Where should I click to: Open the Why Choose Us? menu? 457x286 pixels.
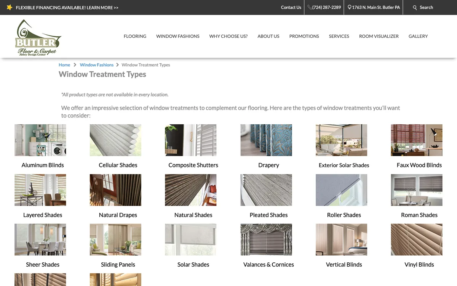pos(228,36)
